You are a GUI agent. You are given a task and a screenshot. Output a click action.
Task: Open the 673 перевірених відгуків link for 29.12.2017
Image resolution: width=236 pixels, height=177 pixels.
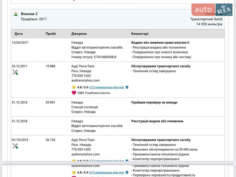point(106,87)
